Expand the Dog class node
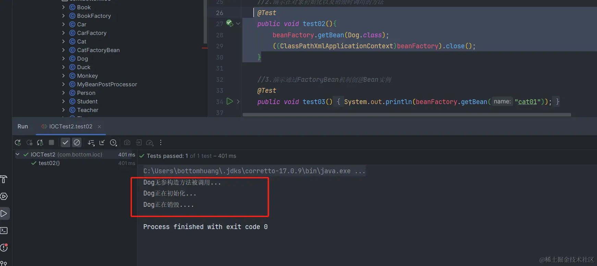The width and height of the screenshot is (597, 266). click(x=63, y=59)
